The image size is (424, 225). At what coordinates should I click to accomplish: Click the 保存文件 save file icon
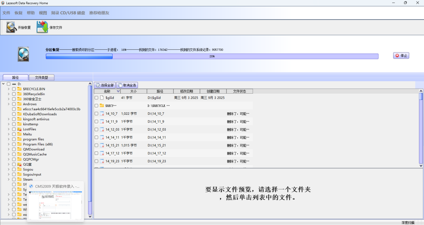point(42,27)
